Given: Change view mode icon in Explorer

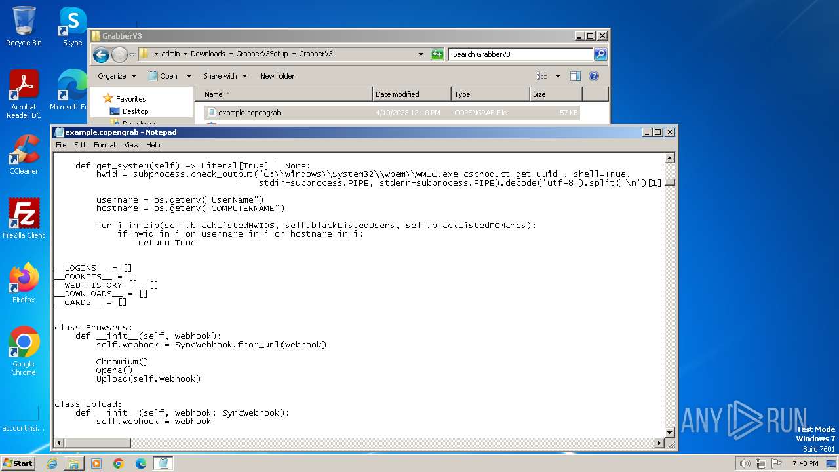Looking at the screenshot, I should tap(542, 76).
